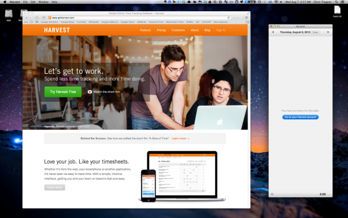Go to next day in Harvest timer
Viewport: 348px width, 218px height.
(x=328, y=32)
